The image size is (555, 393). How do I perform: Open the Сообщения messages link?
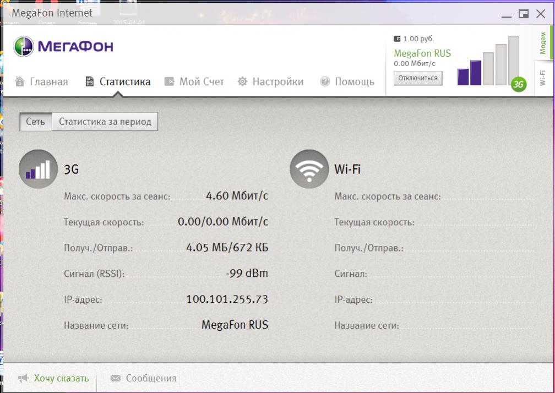tap(151, 378)
